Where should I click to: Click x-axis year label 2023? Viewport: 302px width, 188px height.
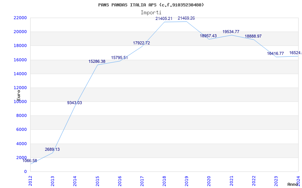[x=276, y=181]
